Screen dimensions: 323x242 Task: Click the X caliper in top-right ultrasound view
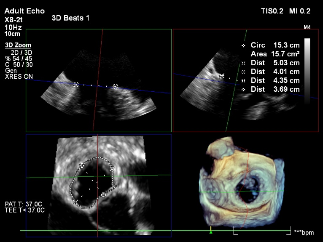(222, 76)
